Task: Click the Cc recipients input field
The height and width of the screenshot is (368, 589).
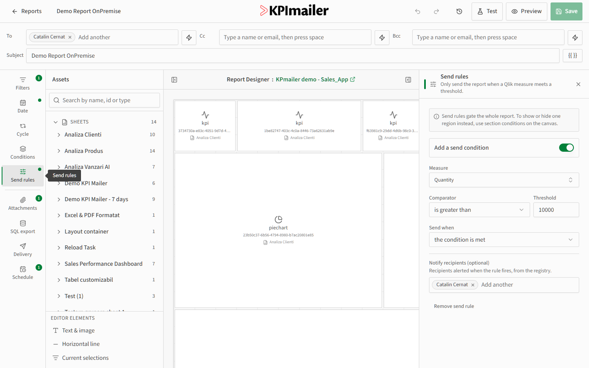Action: [x=295, y=37]
